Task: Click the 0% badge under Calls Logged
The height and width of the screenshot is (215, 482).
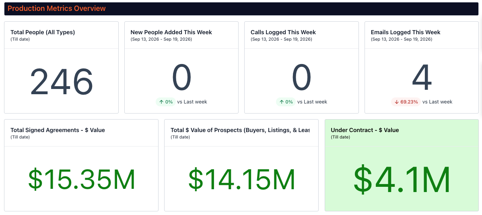Action: point(286,102)
